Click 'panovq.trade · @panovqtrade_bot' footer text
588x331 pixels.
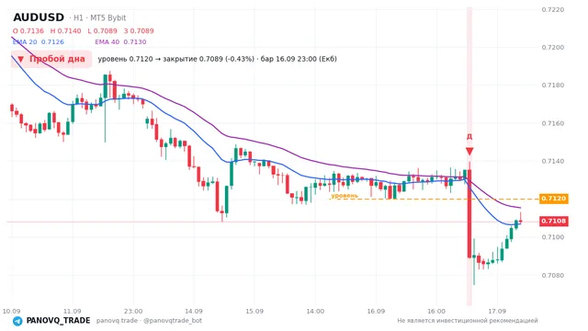click(x=149, y=321)
